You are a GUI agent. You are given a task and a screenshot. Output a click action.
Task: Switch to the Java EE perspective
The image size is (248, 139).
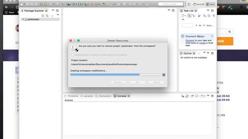[198, 4]
